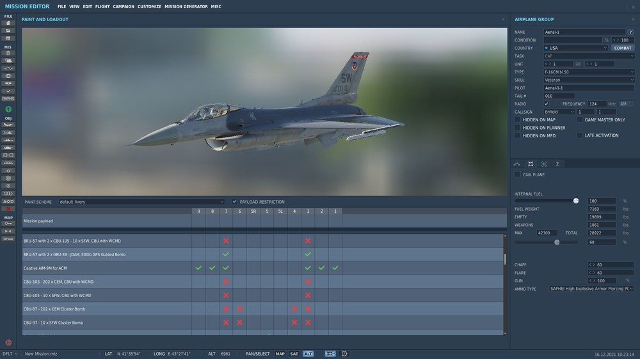The image size is (640, 359).
Task: Open a mission with the folder icon
Action: click(x=8, y=31)
